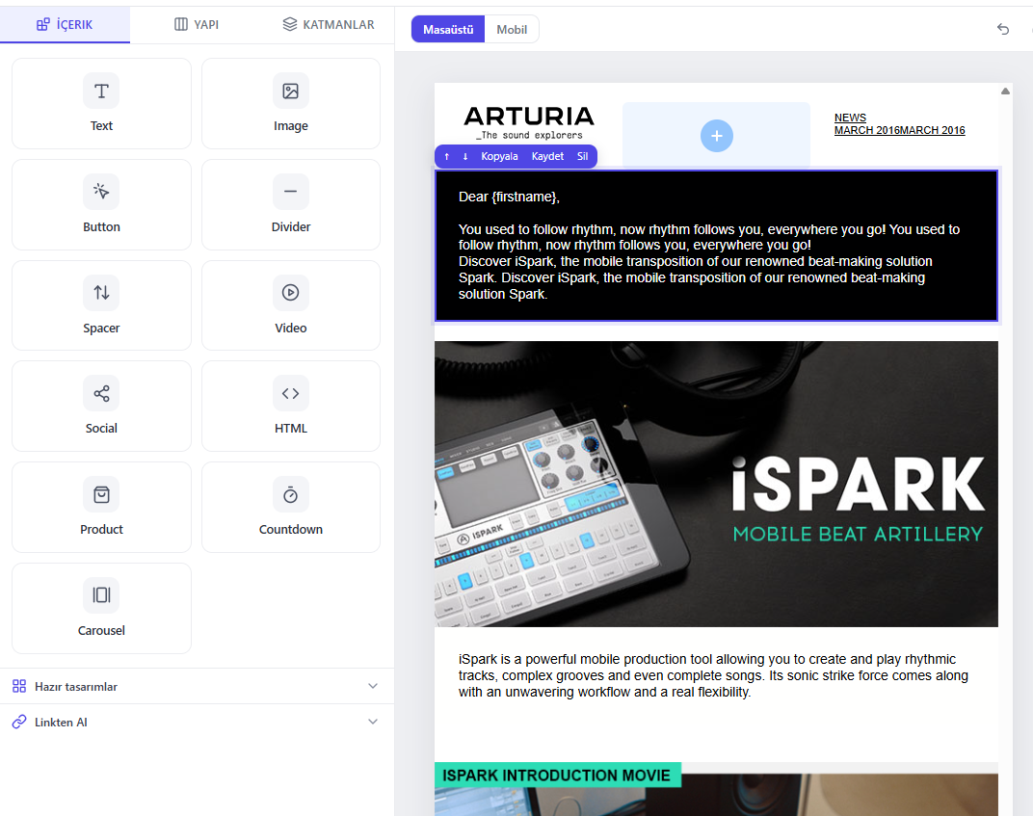Expand the Linkten AI section
Image resolution: width=1033 pixels, height=816 pixels.
[x=197, y=722]
